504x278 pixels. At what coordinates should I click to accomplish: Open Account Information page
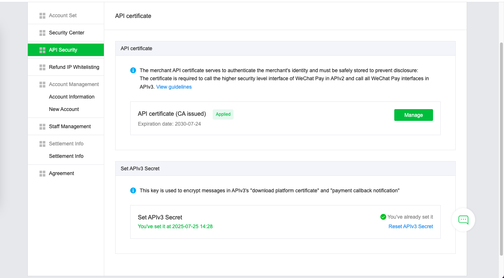pyautogui.click(x=72, y=97)
